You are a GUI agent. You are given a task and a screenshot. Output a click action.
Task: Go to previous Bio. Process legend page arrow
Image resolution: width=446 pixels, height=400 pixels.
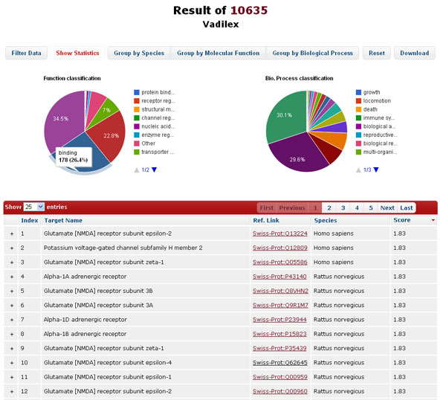[x=358, y=170]
